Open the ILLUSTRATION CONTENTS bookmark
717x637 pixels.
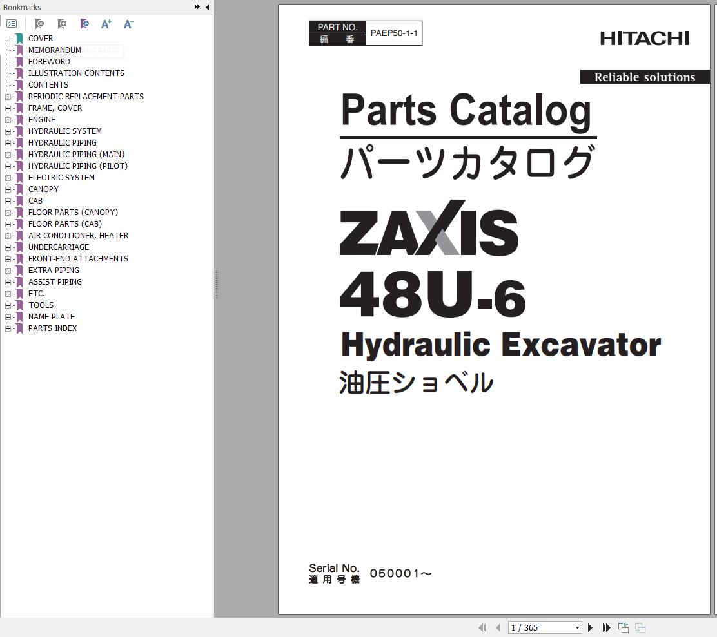pos(76,73)
